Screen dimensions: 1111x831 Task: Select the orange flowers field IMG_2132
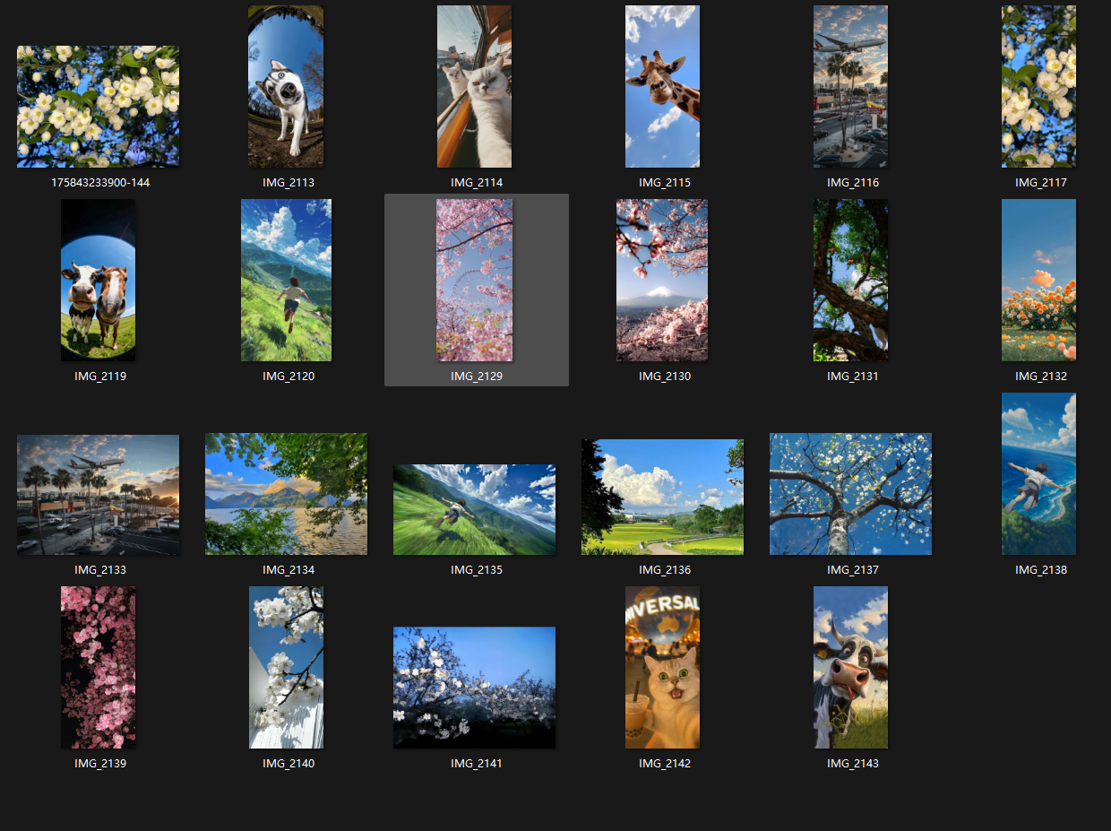coord(1038,280)
